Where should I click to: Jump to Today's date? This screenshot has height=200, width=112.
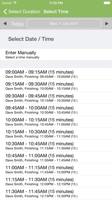tap(17, 24)
